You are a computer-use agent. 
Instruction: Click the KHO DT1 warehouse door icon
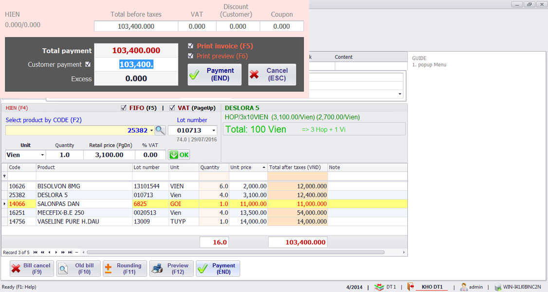[x=410, y=287]
